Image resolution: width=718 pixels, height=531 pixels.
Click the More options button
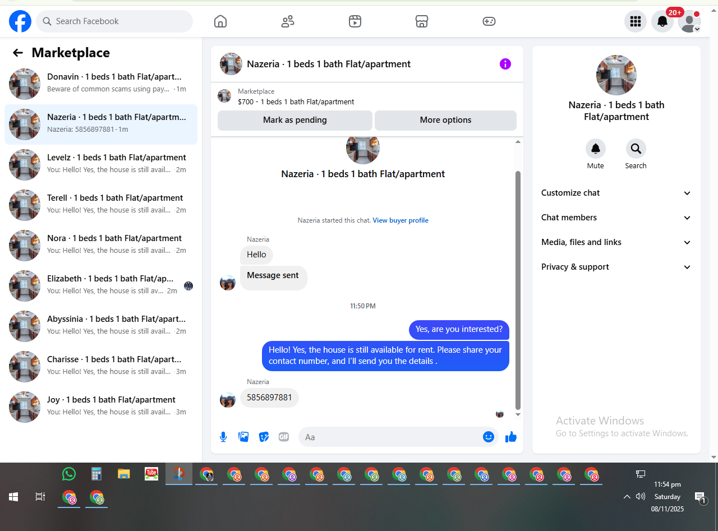pyautogui.click(x=445, y=120)
